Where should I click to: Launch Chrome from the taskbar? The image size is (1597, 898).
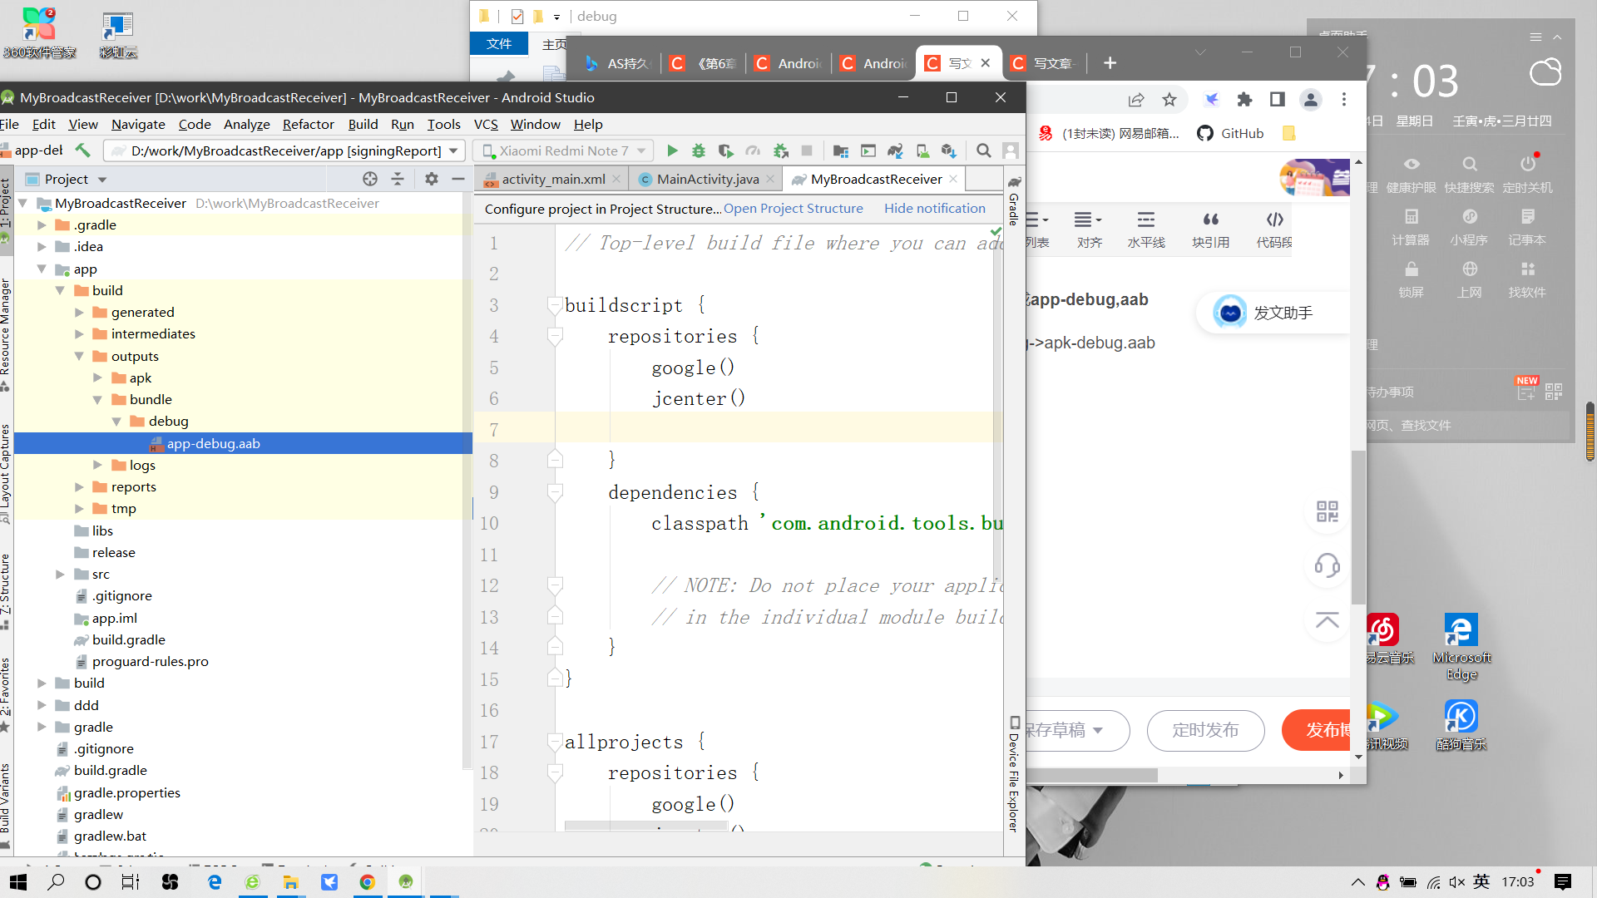(x=367, y=881)
